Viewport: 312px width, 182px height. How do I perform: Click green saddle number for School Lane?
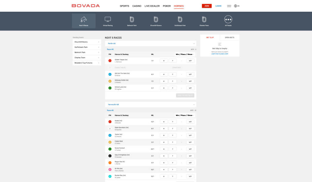[x=110, y=88]
